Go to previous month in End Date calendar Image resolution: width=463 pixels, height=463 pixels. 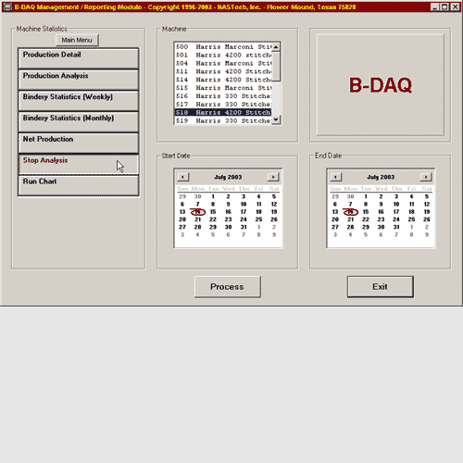(x=336, y=177)
